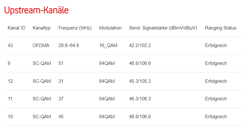Screen dimensions: 249x132
Task: Click the Upstream-Kanäle heading
Action: [x=36, y=10]
